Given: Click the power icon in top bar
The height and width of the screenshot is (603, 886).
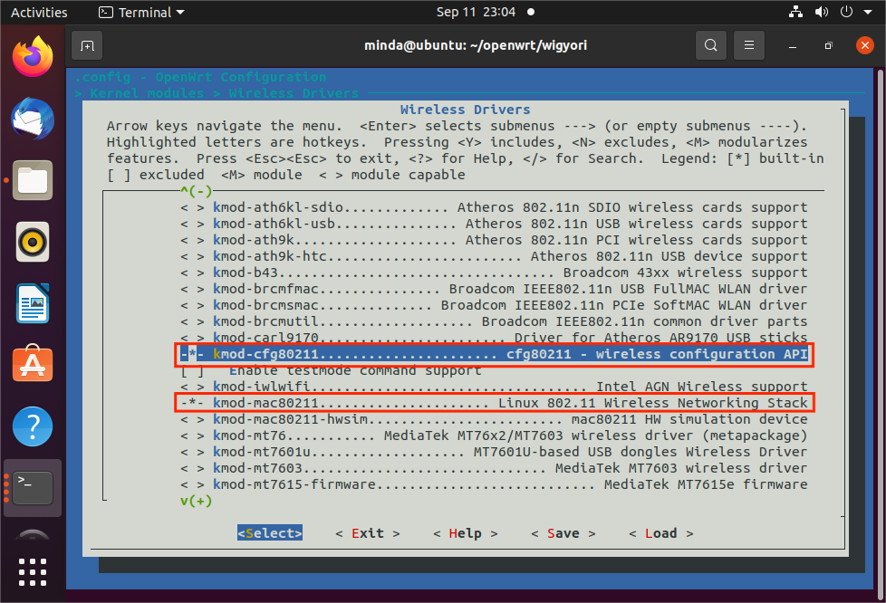Looking at the screenshot, I should pyautogui.click(x=846, y=12).
